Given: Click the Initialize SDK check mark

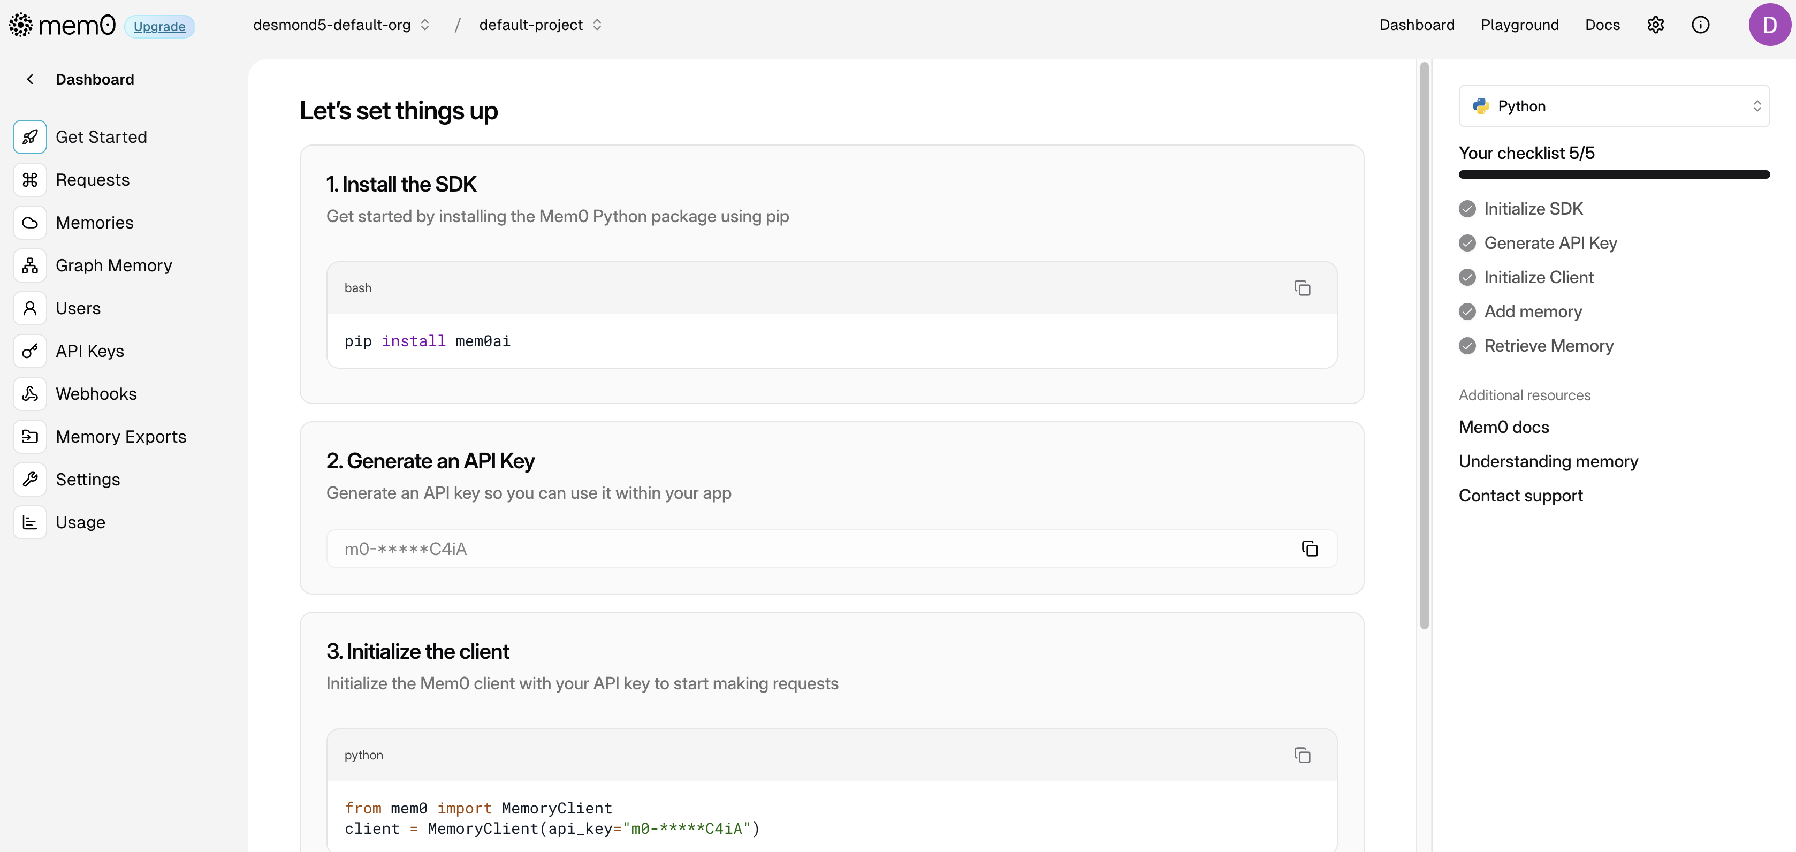Looking at the screenshot, I should click(x=1467, y=209).
